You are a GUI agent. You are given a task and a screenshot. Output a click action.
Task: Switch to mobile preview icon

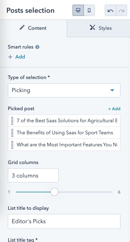(89, 10)
